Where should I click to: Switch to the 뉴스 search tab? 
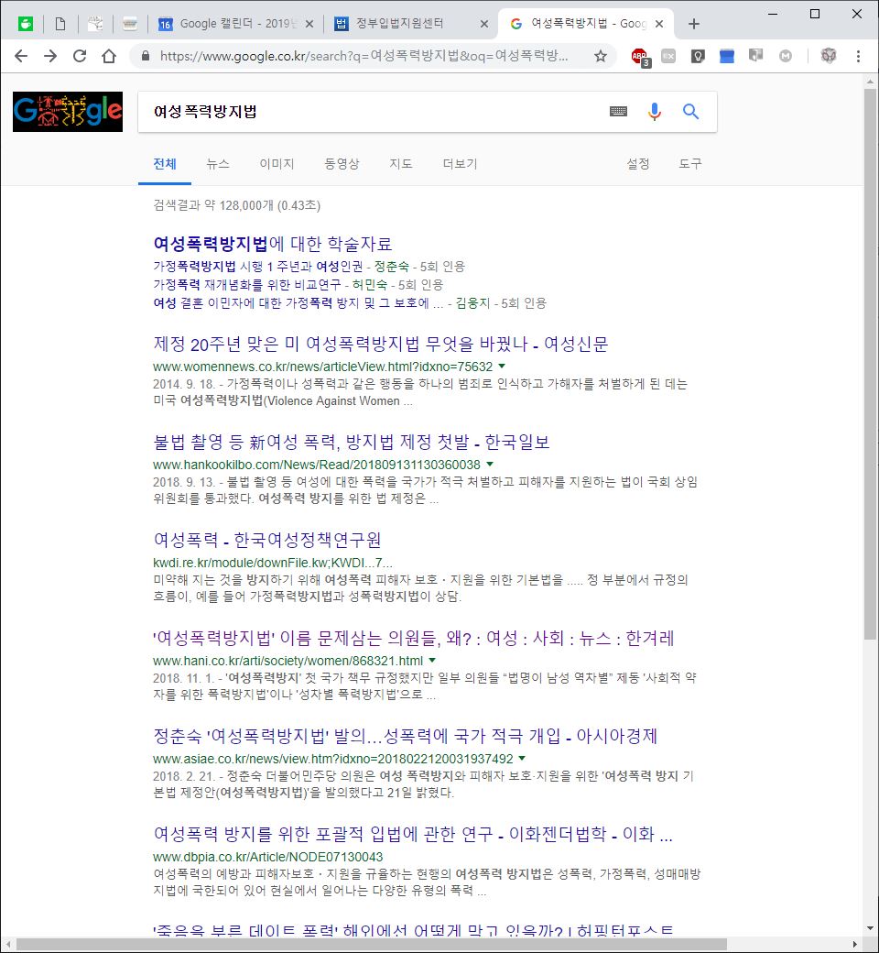pyautogui.click(x=218, y=164)
